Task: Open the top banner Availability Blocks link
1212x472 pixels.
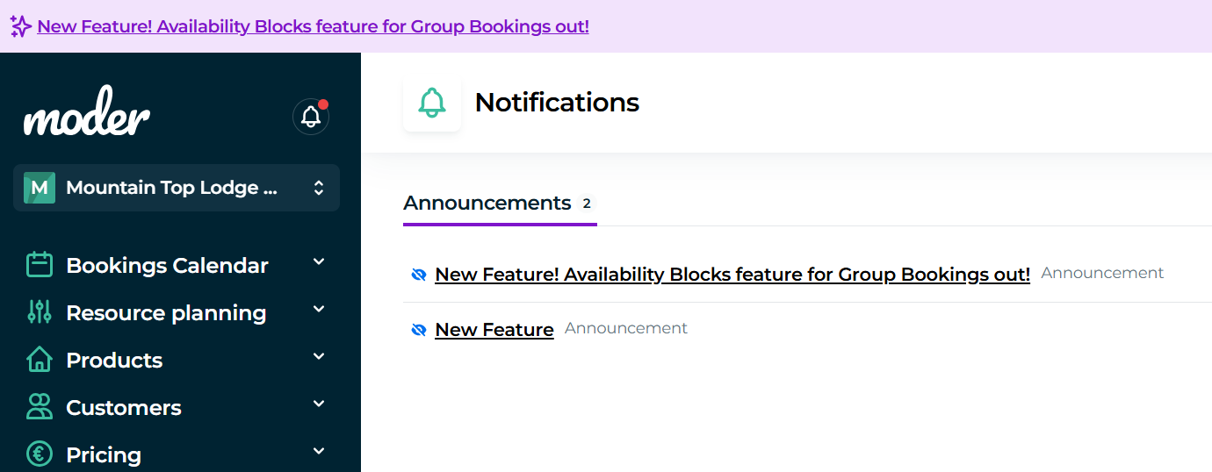Action: coord(313,26)
